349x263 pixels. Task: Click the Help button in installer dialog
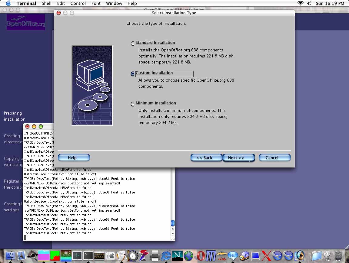click(74, 157)
